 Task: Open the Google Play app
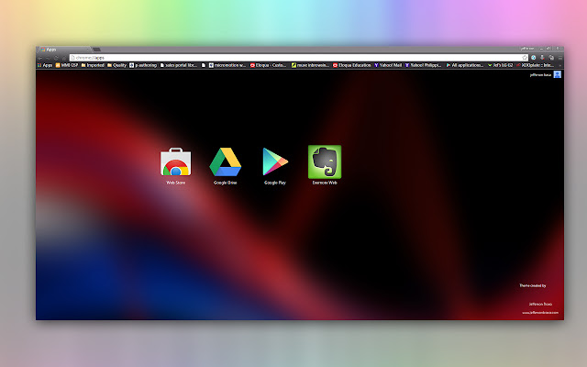[x=275, y=166]
